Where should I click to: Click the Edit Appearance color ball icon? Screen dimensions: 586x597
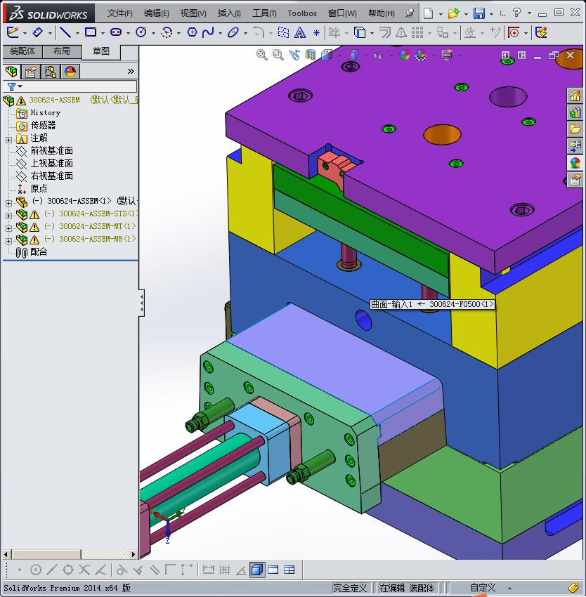tap(404, 55)
